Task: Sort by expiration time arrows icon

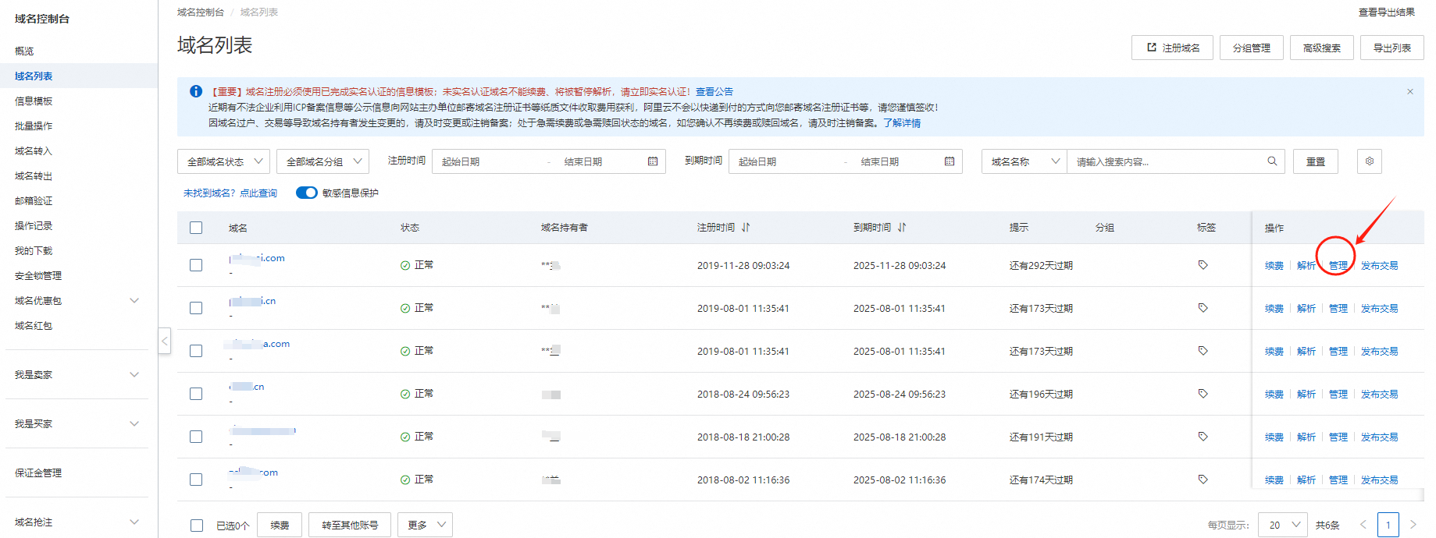Action: pos(902,228)
